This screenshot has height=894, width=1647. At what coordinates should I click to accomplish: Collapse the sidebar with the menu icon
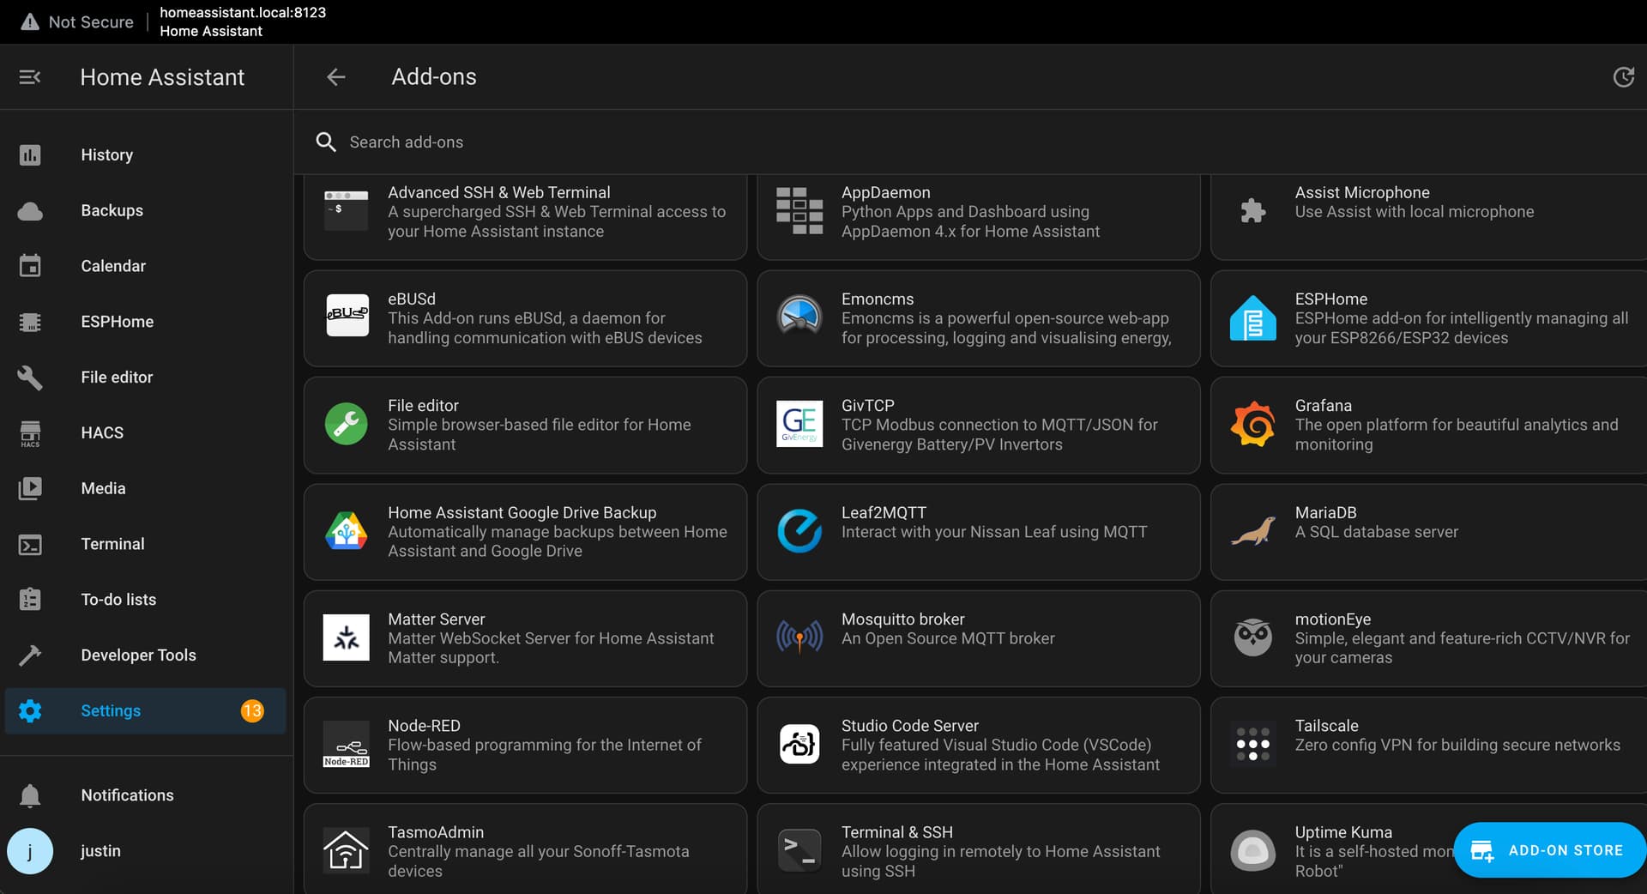click(x=30, y=77)
